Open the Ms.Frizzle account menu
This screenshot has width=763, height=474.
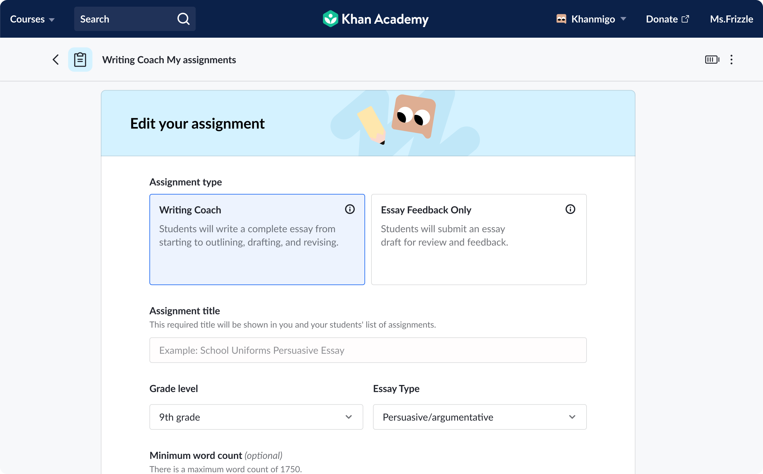(731, 19)
